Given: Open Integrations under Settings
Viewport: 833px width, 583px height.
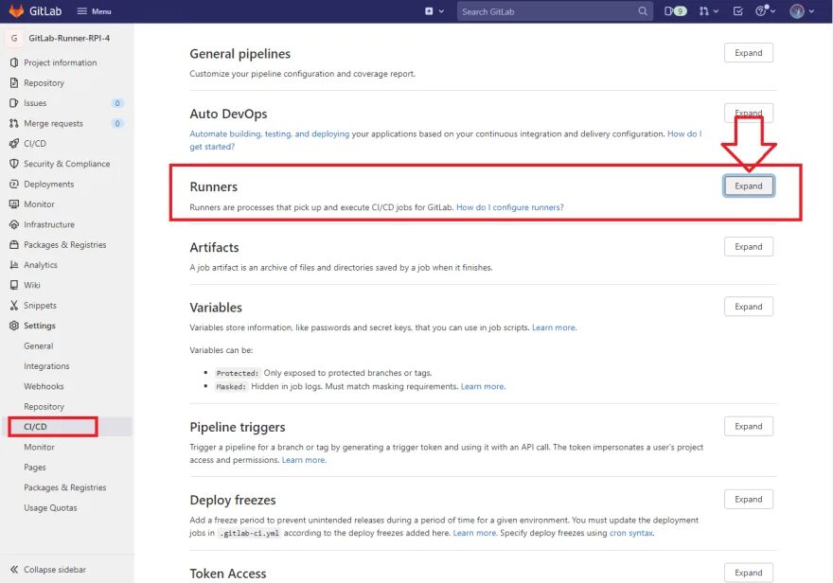Looking at the screenshot, I should [46, 366].
